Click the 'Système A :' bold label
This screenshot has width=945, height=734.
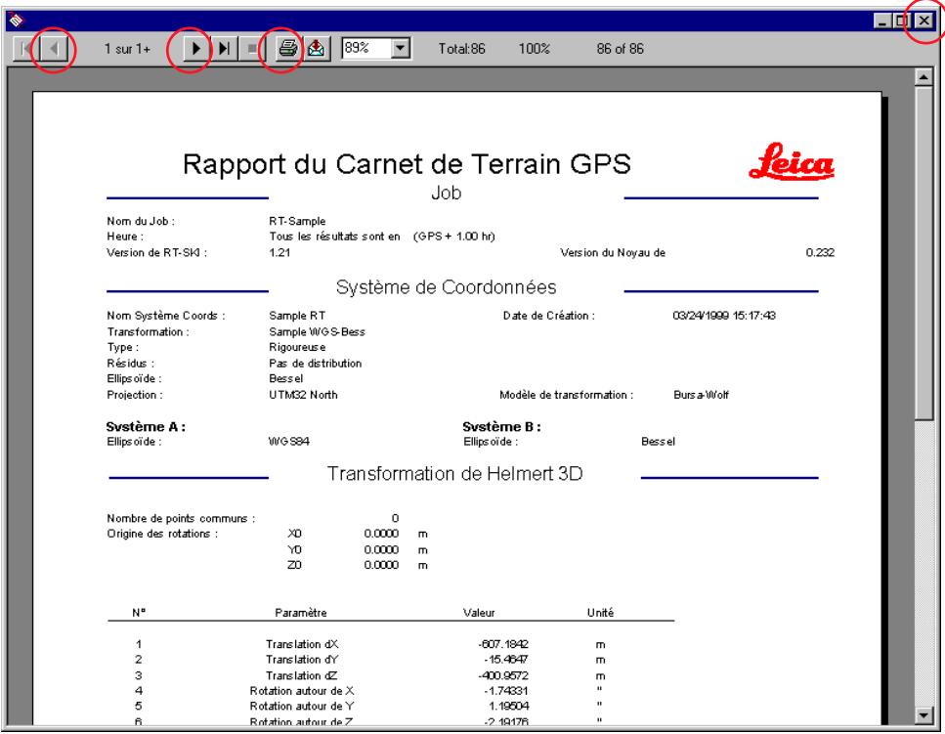146,427
